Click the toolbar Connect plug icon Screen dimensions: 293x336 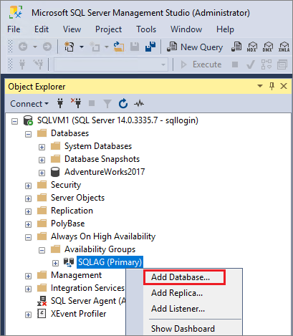[x=22, y=64]
